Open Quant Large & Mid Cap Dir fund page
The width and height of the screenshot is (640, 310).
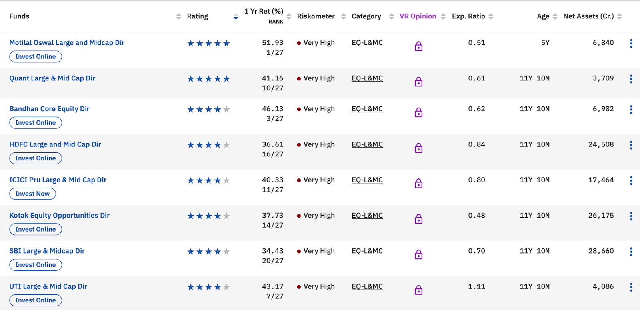tap(52, 78)
